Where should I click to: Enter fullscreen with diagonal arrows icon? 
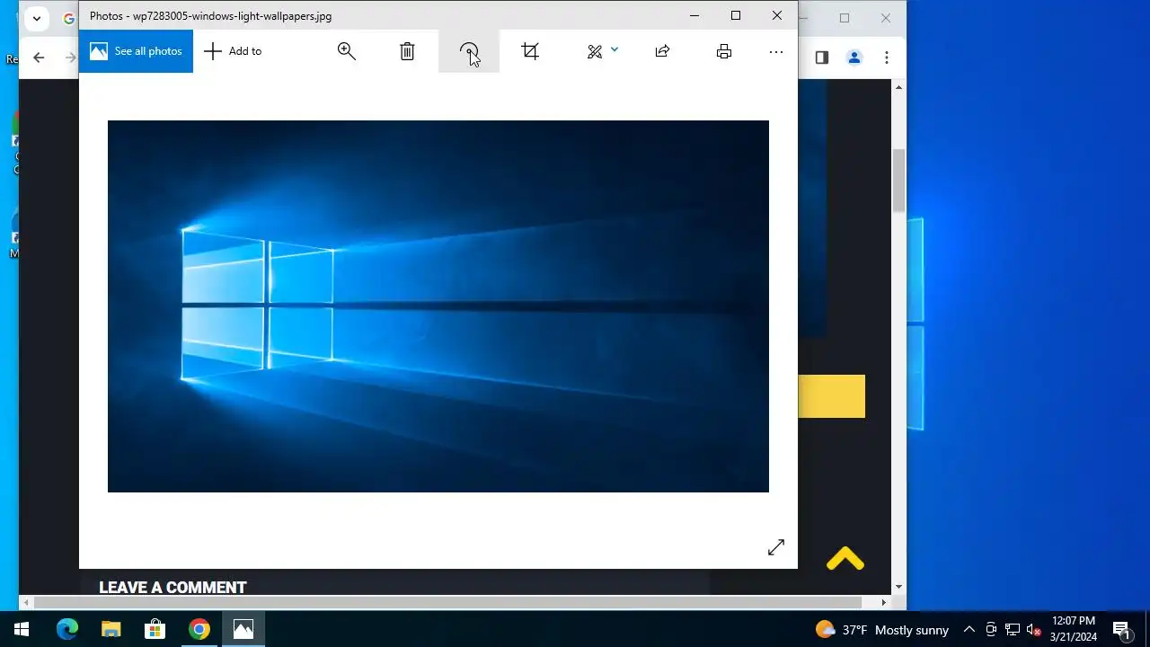[x=776, y=547]
